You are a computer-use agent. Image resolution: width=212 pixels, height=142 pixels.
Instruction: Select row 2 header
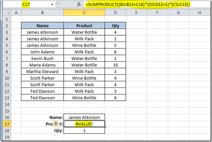[7, 26]
